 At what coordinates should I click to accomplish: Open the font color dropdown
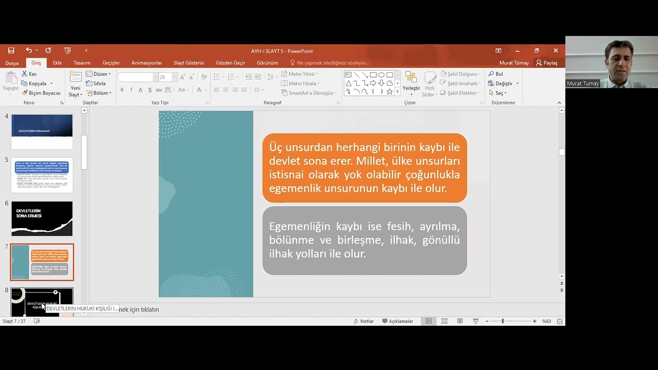click(206, 90)
